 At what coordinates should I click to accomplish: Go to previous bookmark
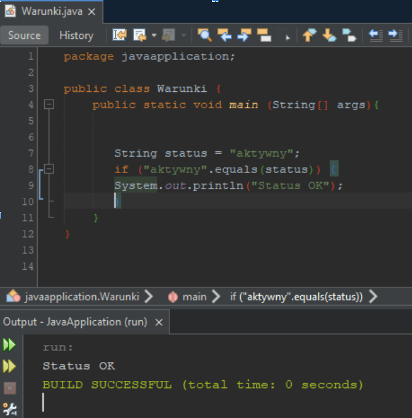tap(310, 35)
